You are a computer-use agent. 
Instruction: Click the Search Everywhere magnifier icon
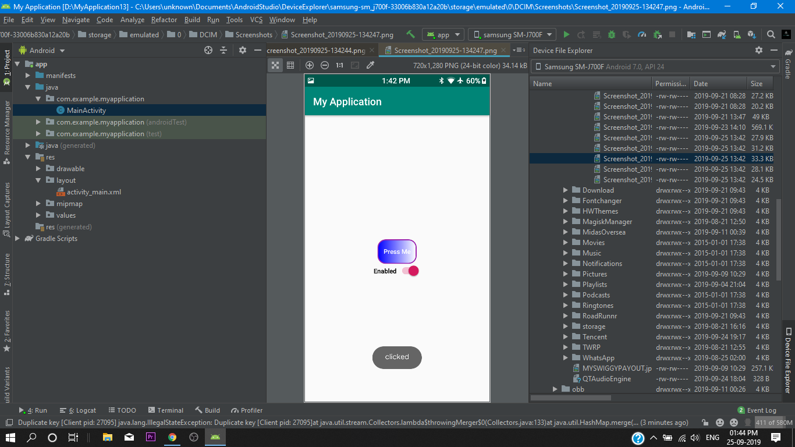[x=771, y=35]
